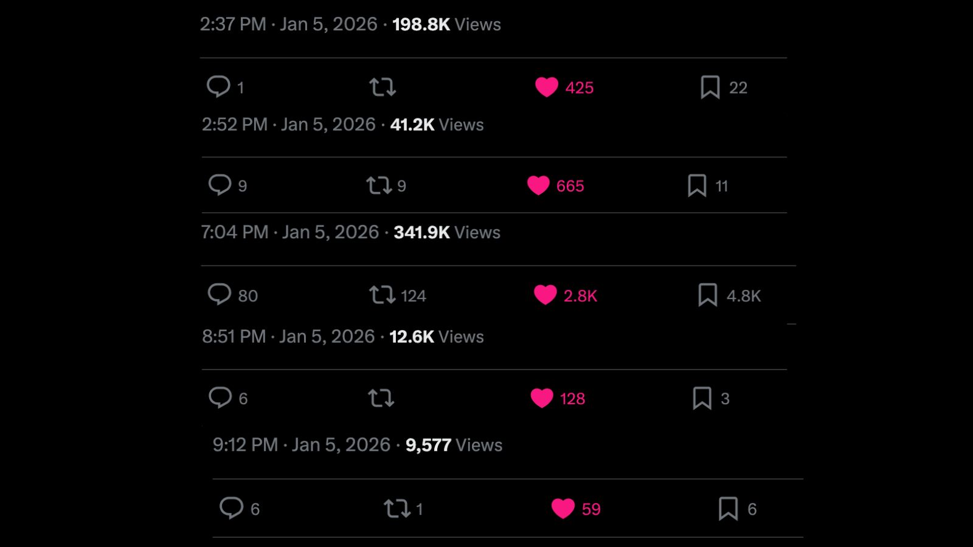Toggle the heart showing 59 likes
This screenshot has width=973, height=547.
tap(563, 509)
